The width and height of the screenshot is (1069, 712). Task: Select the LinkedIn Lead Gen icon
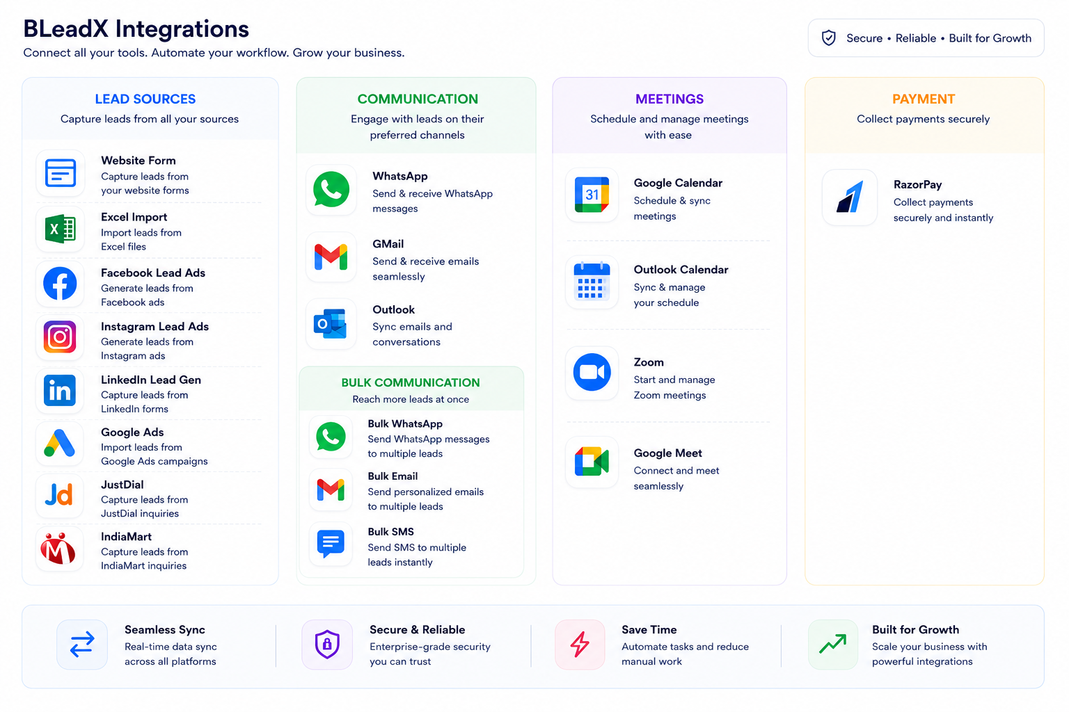tap(61, 390)
